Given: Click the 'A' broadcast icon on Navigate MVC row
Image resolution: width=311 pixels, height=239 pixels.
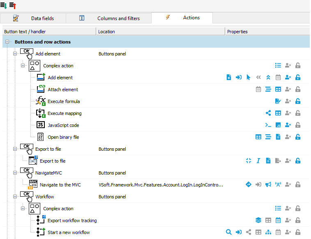Looking at the screenshot, I should (278, 184).
